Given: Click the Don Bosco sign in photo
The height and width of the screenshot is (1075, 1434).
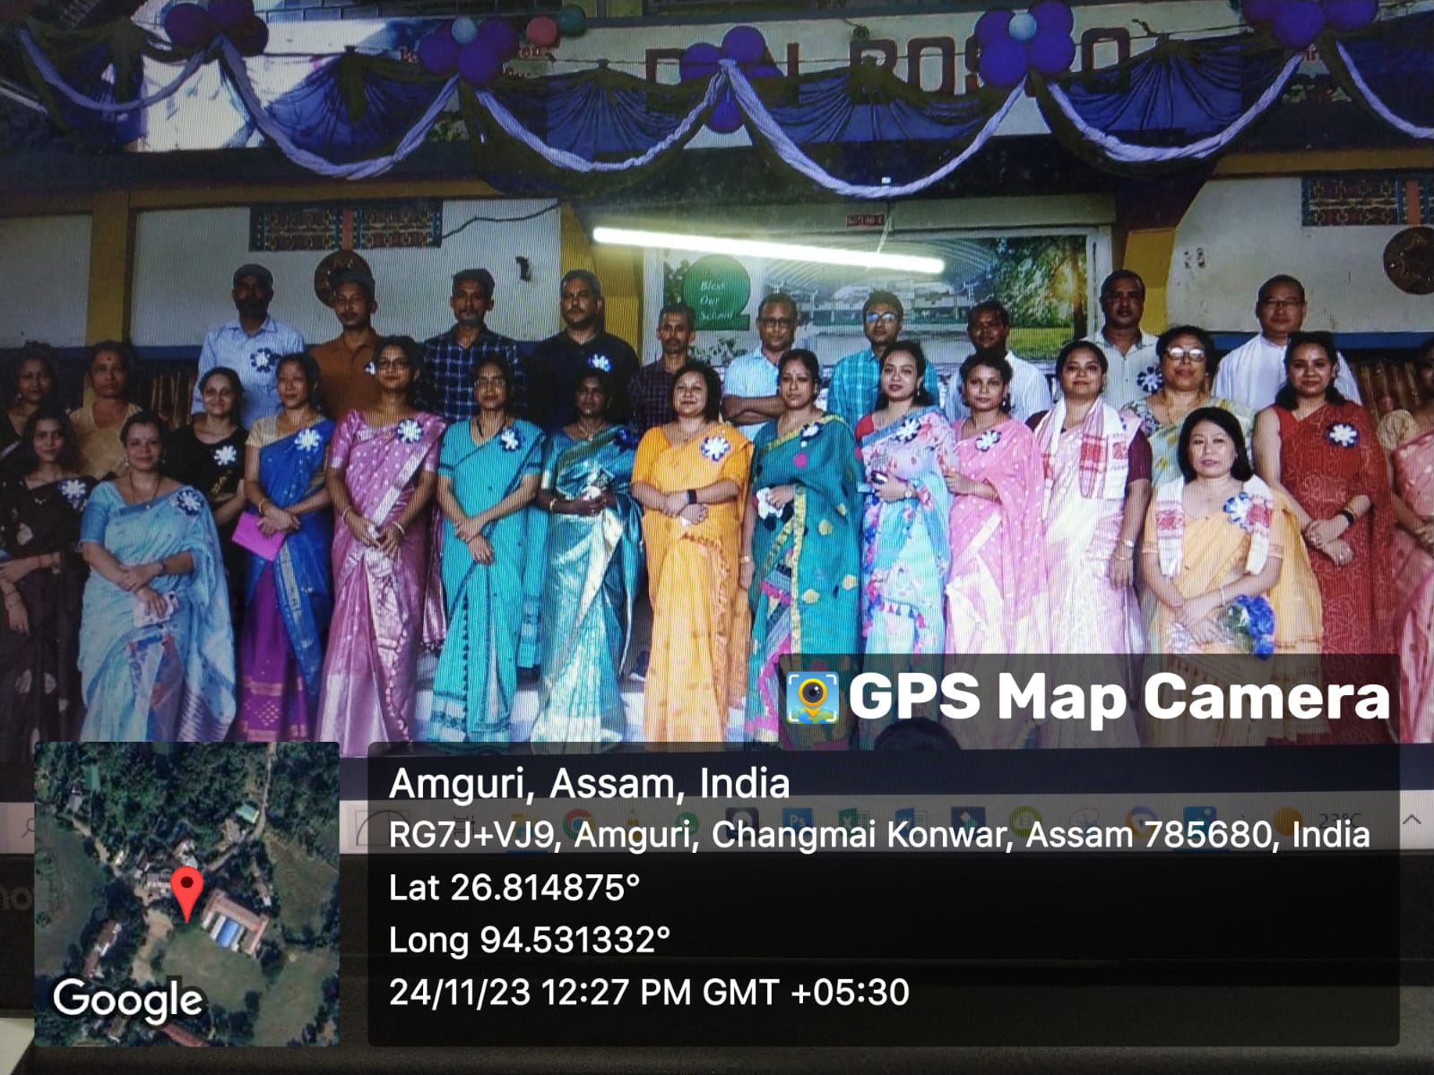Looking at the screenshot, I should tap(887, 67).
